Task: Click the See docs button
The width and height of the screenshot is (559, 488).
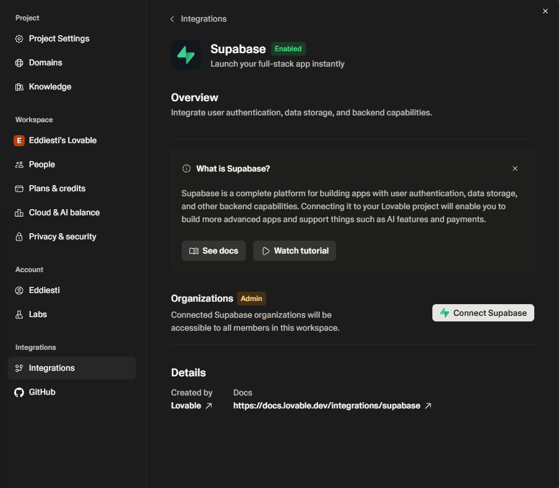Action: (214, 251)
